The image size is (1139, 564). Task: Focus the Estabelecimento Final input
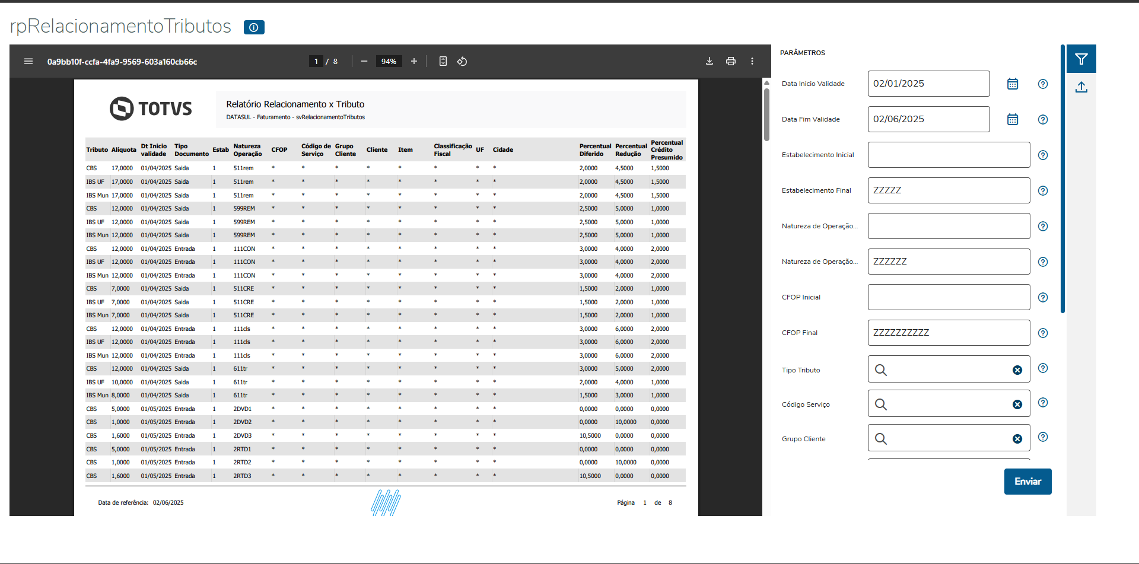pos(949,190)
